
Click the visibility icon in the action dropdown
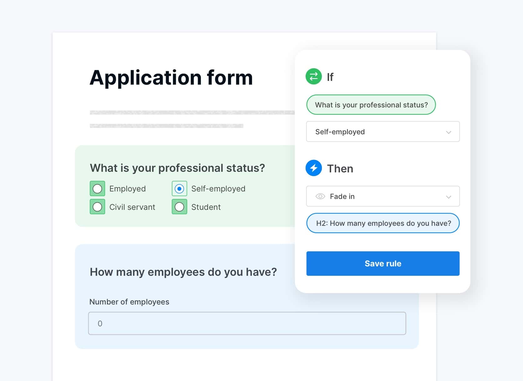coord(320,196)
